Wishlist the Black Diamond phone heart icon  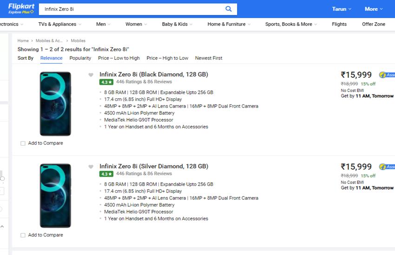click(x=91, y=75)
